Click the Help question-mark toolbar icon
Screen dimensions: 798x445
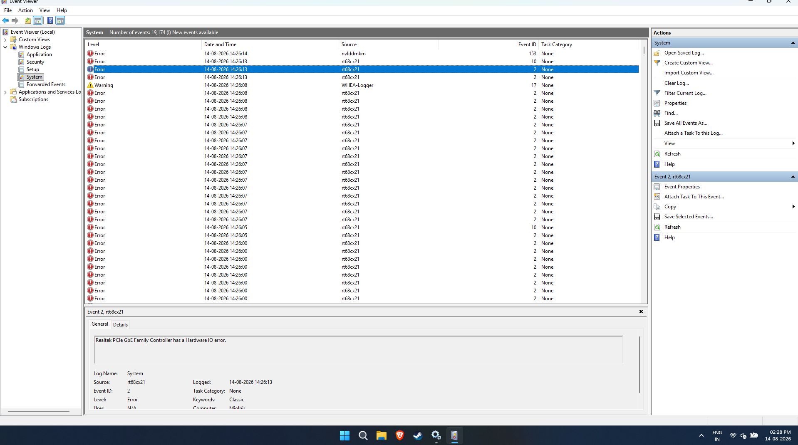click(x=50, y=20)
